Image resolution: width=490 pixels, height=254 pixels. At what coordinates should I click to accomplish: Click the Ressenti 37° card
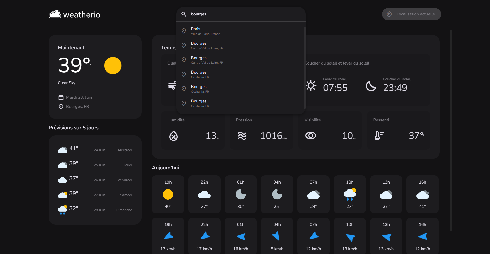[x=399, y=130]
